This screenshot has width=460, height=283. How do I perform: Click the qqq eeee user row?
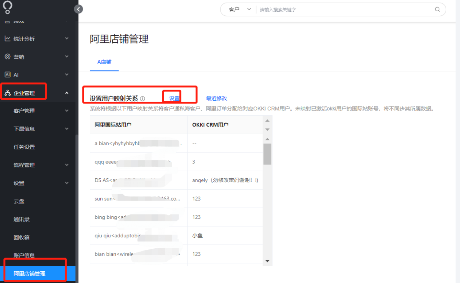coord(176,162)
